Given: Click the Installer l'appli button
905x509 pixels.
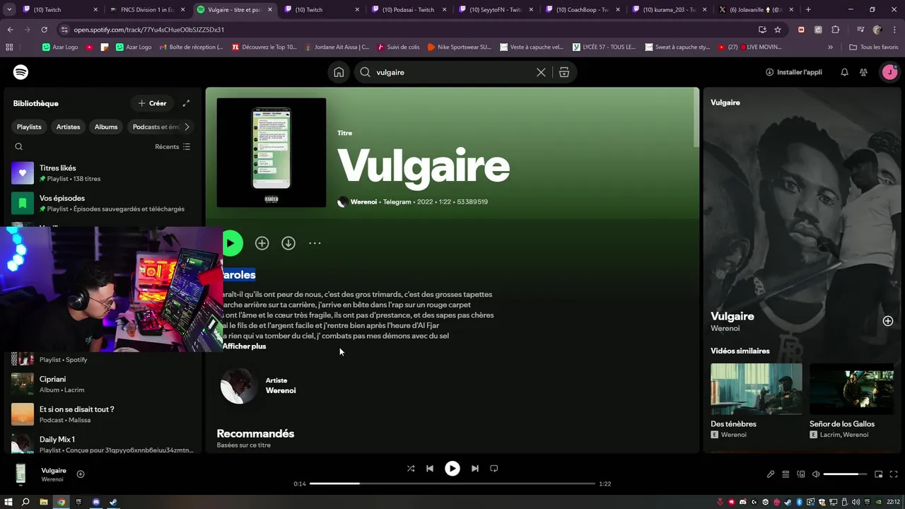Looking at the screenshot, I should 794,72.
